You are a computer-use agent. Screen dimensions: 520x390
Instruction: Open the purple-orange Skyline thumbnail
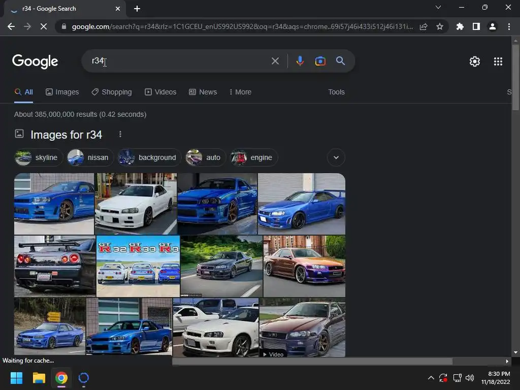point(304,266)
